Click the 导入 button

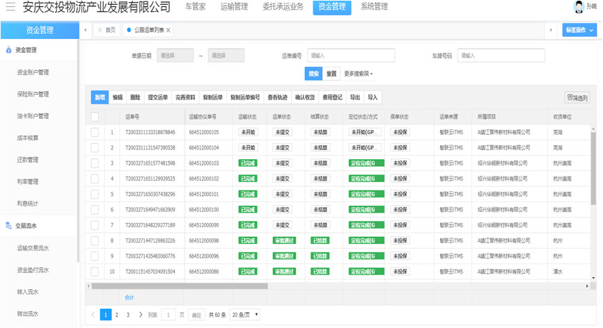(x=373, y=97)
